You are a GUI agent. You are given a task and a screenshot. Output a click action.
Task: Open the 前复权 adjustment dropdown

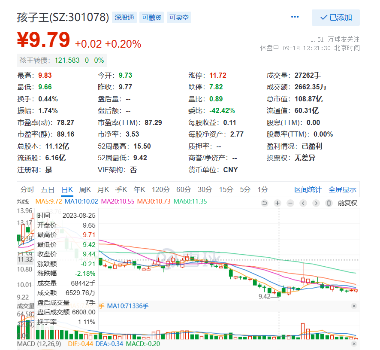(347, 203)
